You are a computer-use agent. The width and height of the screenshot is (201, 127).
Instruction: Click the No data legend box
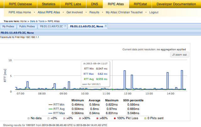pyautogui.click(x=29, y=118)
